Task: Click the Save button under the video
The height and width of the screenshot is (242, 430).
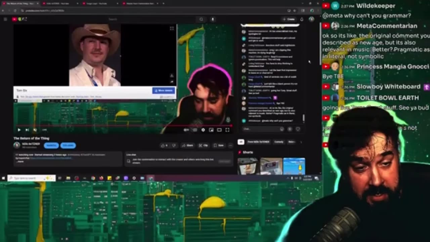Action: point(219,146)
